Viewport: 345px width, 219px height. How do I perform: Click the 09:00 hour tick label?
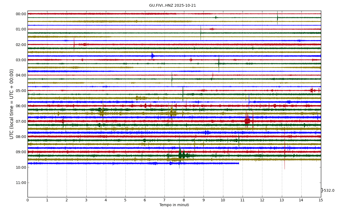[x=21, y=152]
